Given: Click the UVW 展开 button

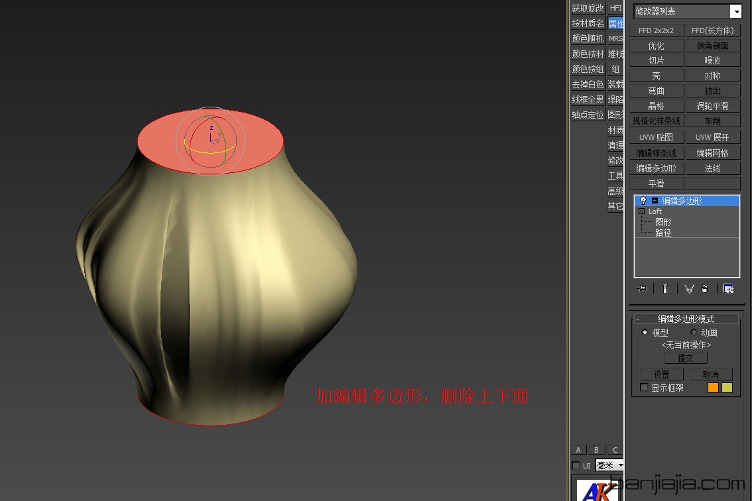Looking at the screenshot, I should coord(713,137).
